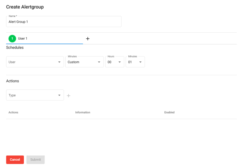The image size is (243, 168).
Task: Click the Actions table column header
Action: click(x=13, y=112)
